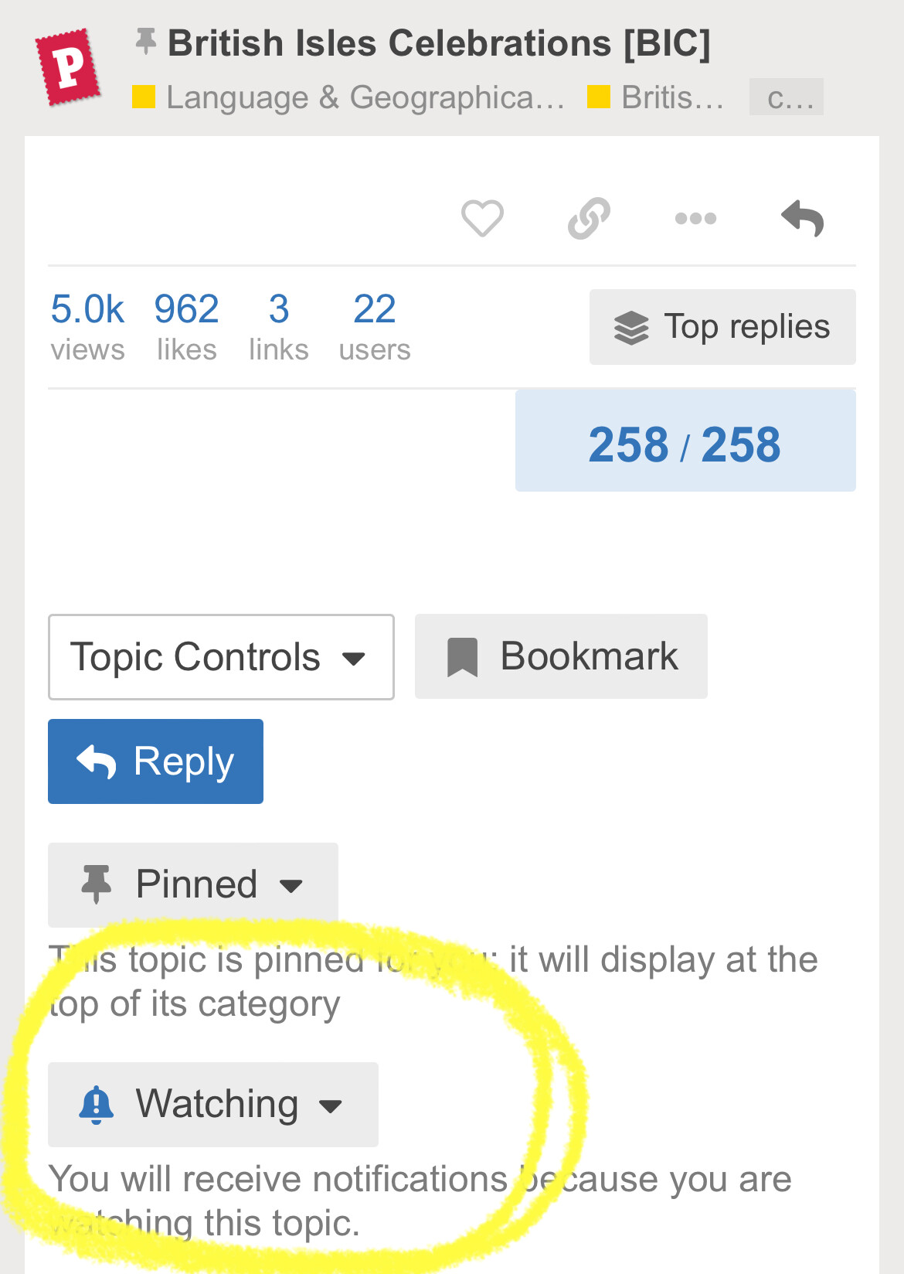
Task: Click the reply arrow icon on post
Action: (x=802, y=219)
